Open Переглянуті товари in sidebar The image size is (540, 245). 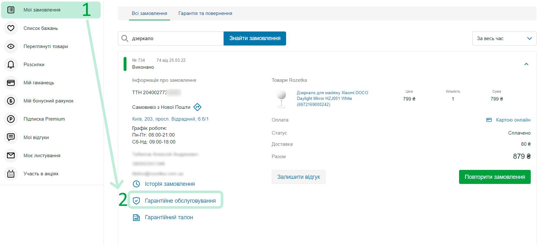pyautogui.click(x=46, y=46)
